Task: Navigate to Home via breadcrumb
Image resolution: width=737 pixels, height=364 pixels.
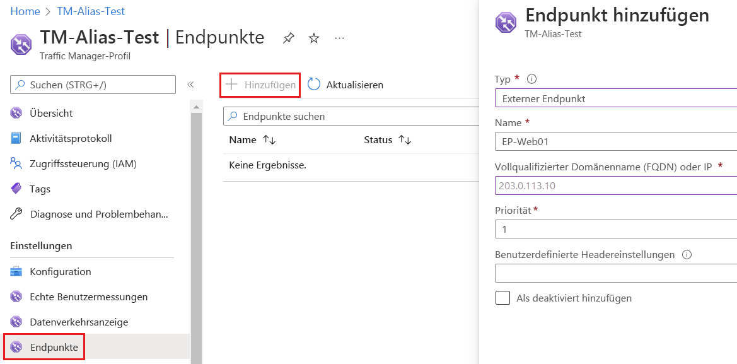Action: tap(25, 11)
